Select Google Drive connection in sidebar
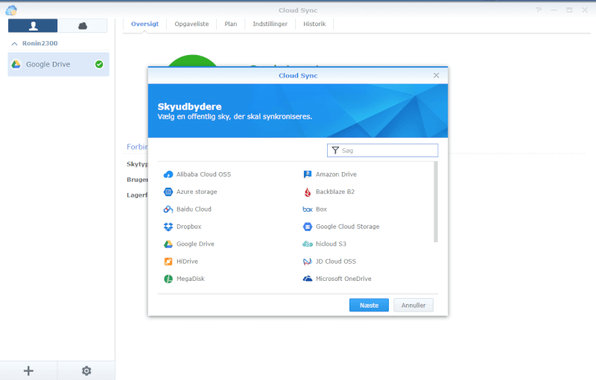This screenshot has height=380, width=596. pyautogui.click(x=59, y=65)
